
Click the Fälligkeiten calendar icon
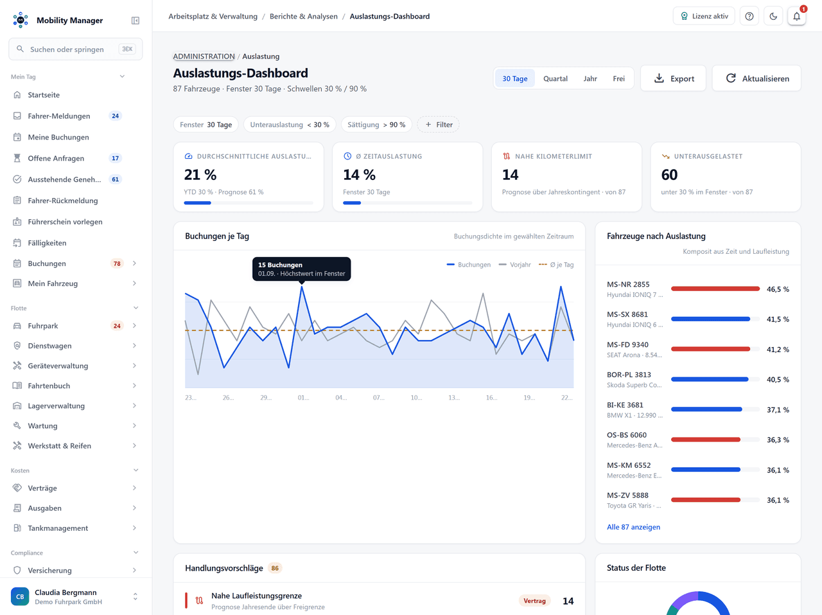point(17,243)
